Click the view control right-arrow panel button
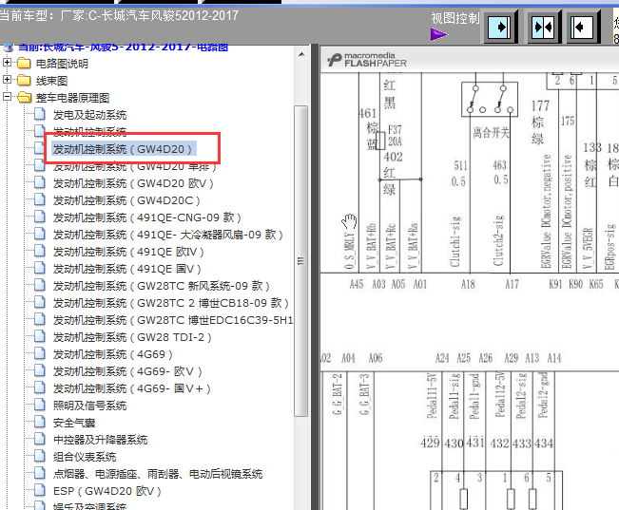Viewport: 619px width, 510px height. (500, 28)
